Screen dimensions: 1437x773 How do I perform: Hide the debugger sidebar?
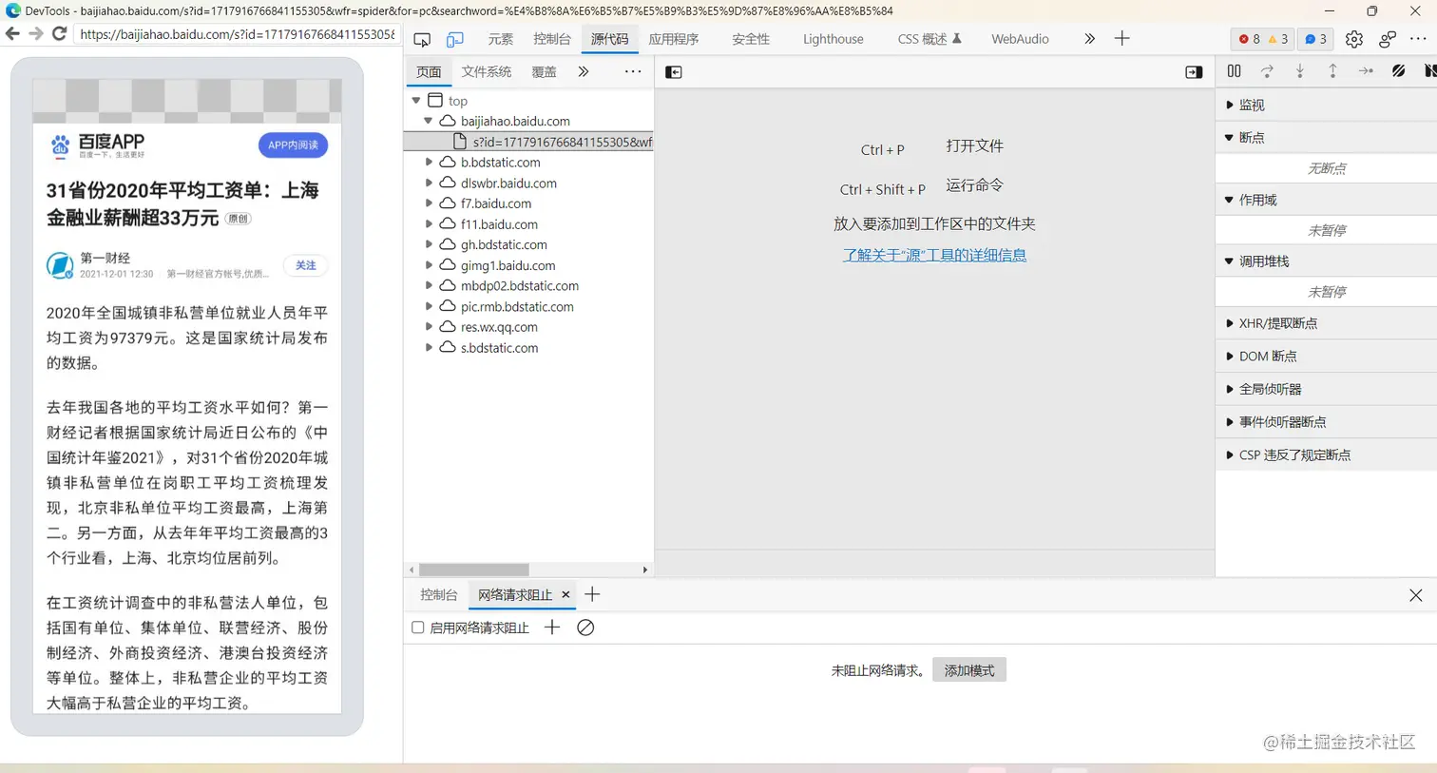point(1194,72)
